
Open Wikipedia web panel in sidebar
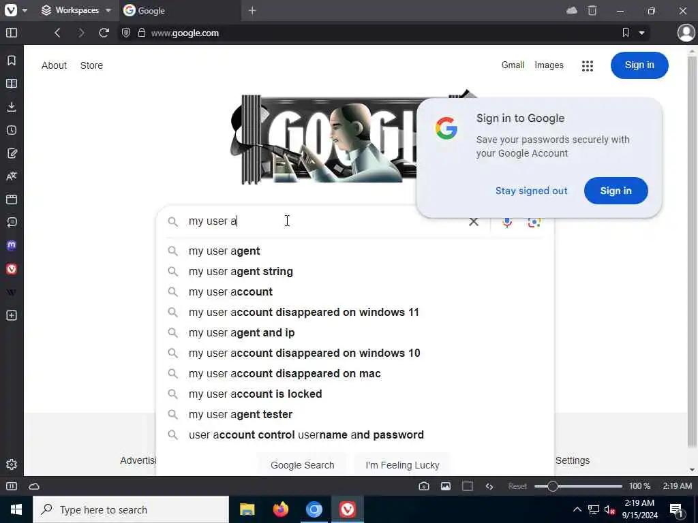tap(12, 292)
